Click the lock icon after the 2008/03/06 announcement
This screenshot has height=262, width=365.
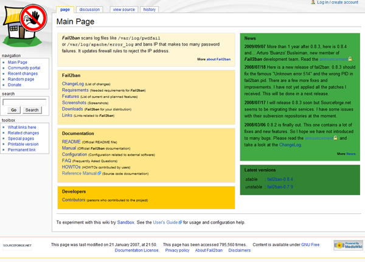coord(335,138)
